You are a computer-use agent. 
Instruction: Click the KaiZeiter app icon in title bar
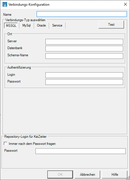point(5,5)
